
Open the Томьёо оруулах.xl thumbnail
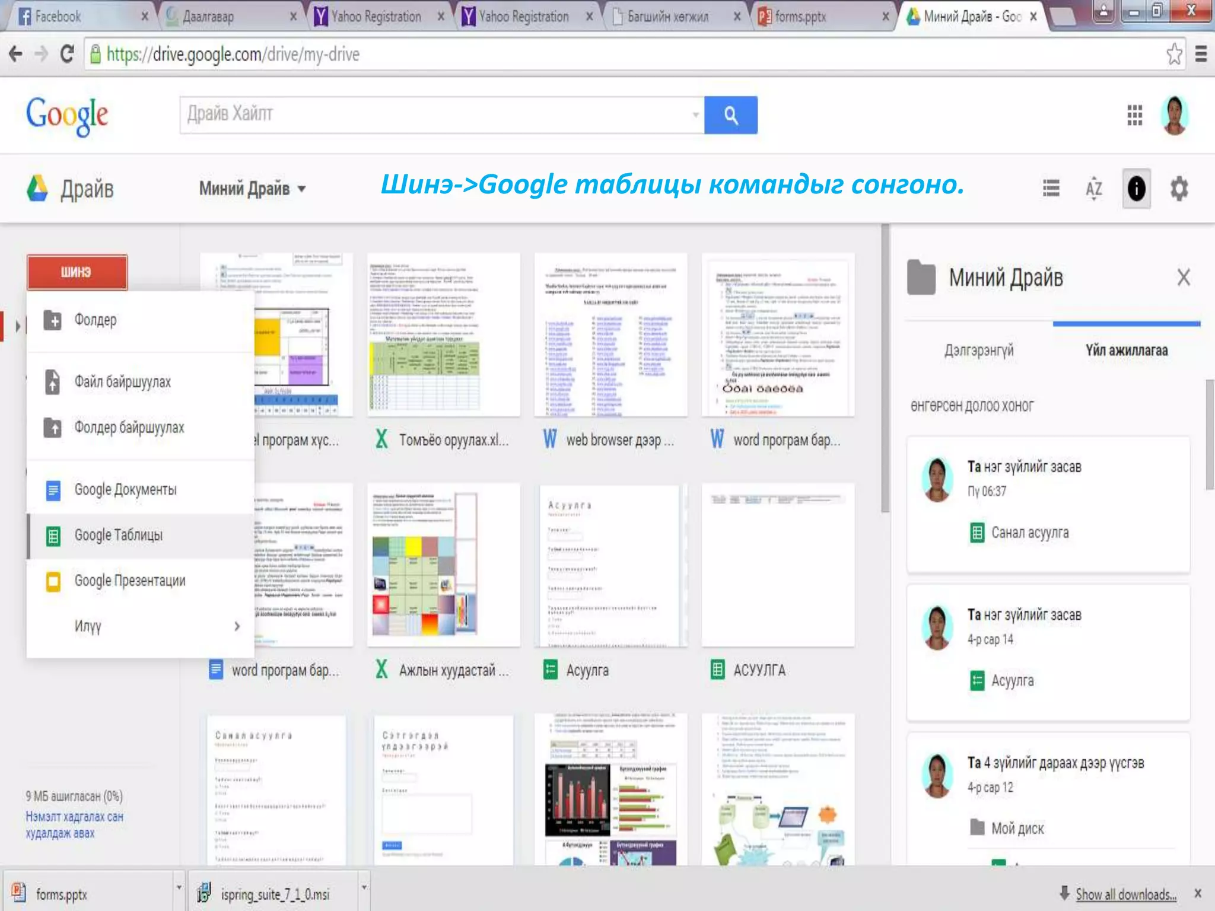click(443, 336)
